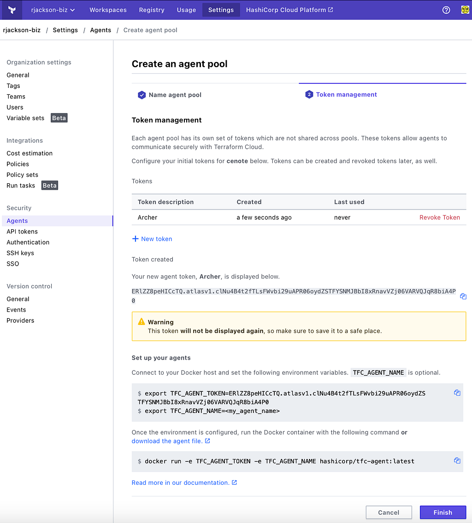Click the Finish button
Screen dimensions: 472x523
pyautogui.click(x=442, y=512)
